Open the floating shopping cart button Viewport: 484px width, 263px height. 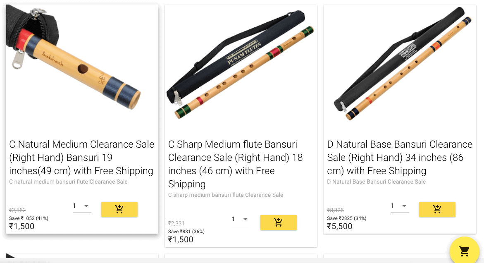(464, 251)
